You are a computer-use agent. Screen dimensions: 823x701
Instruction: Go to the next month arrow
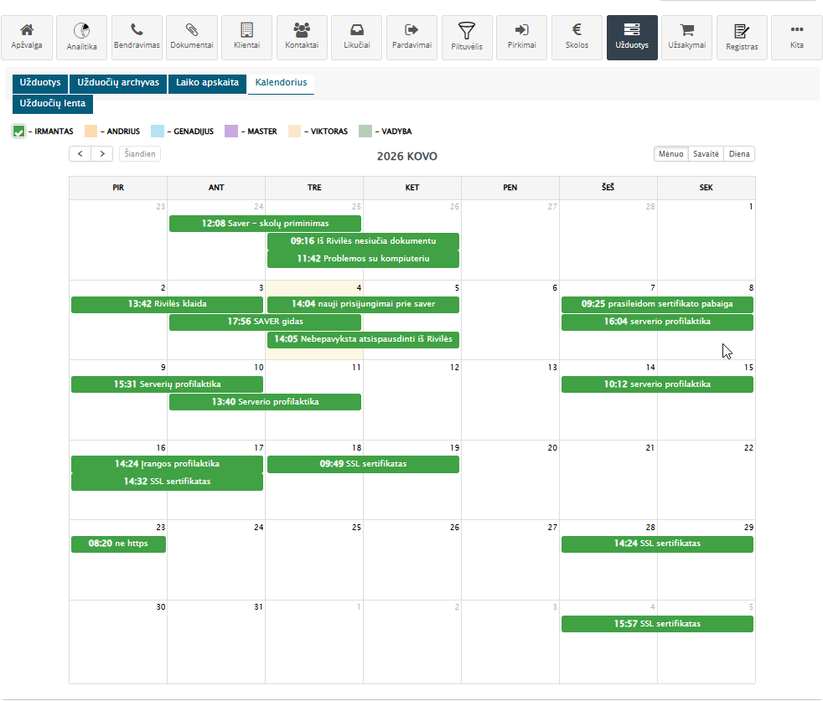click(x=102, y=154)
